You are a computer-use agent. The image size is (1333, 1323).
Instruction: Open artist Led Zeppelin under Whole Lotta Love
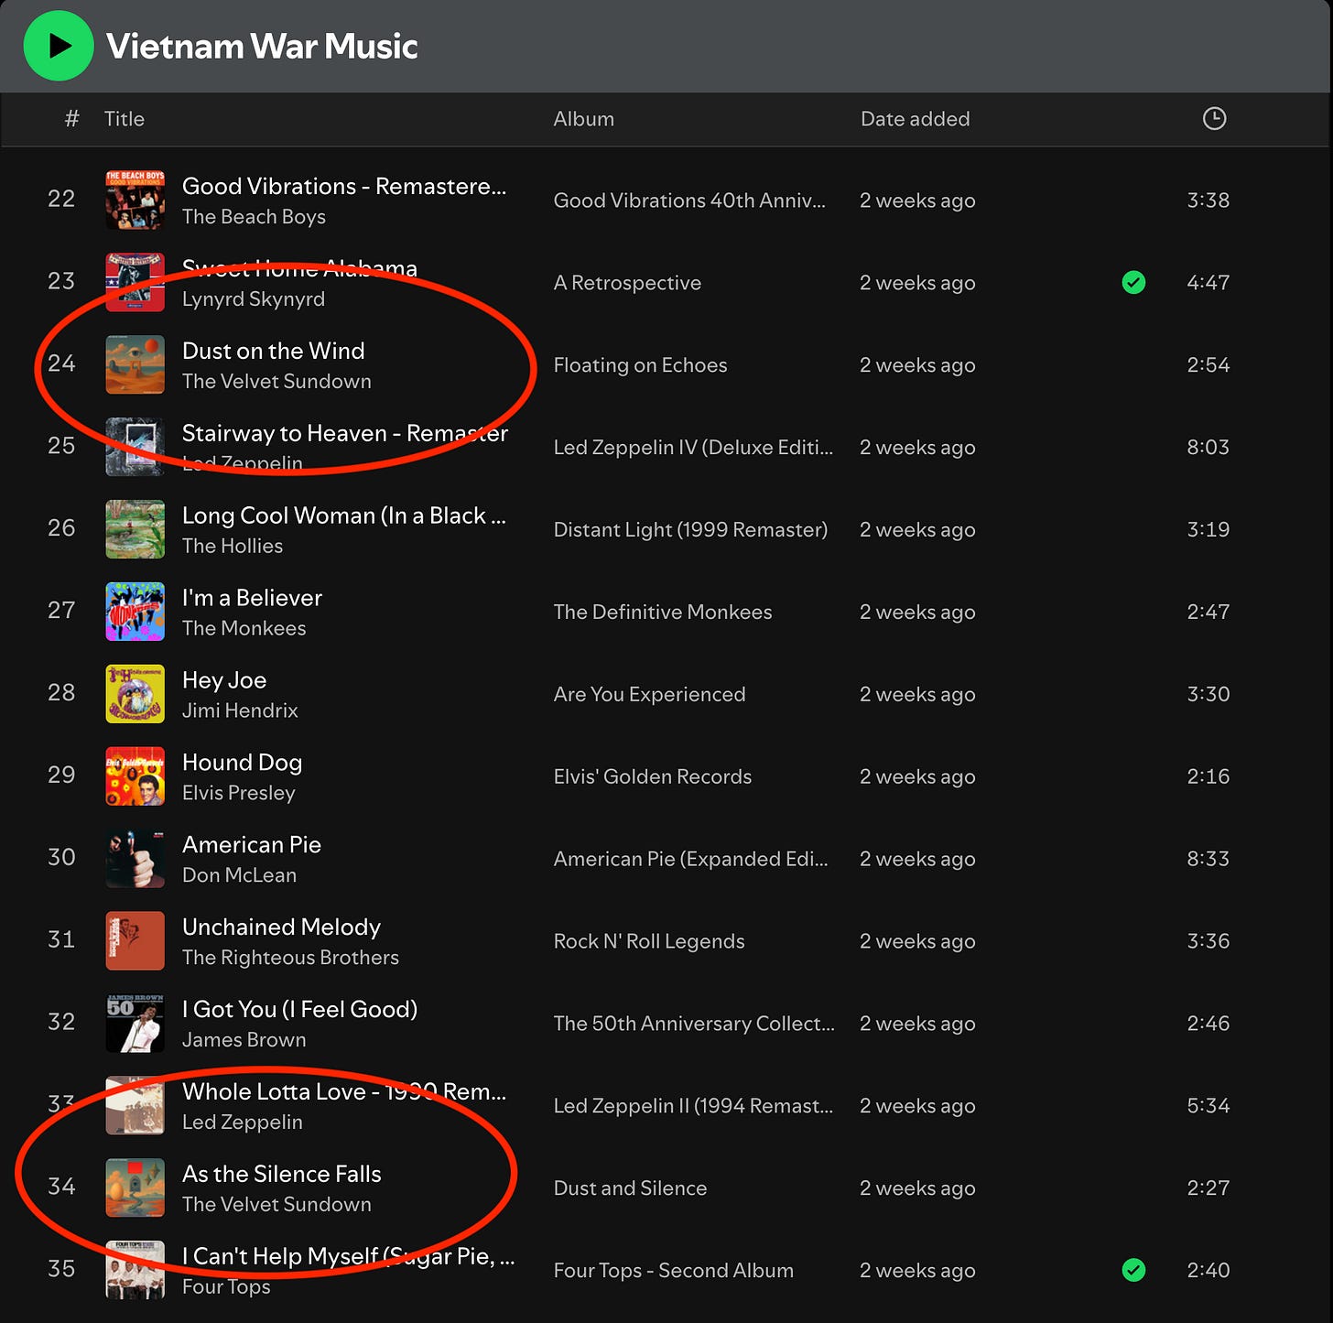[x=243, y=1123]
